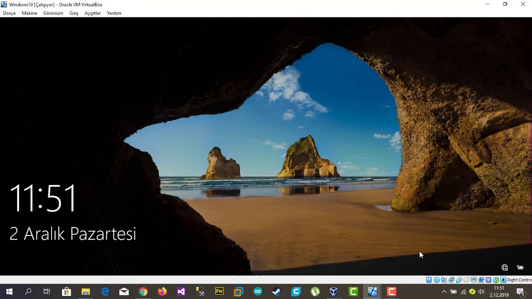The width and height of the screenshot is (532, 299).
Task: Click the VirtualBox optical disc indicator
Action: (436, 280)
